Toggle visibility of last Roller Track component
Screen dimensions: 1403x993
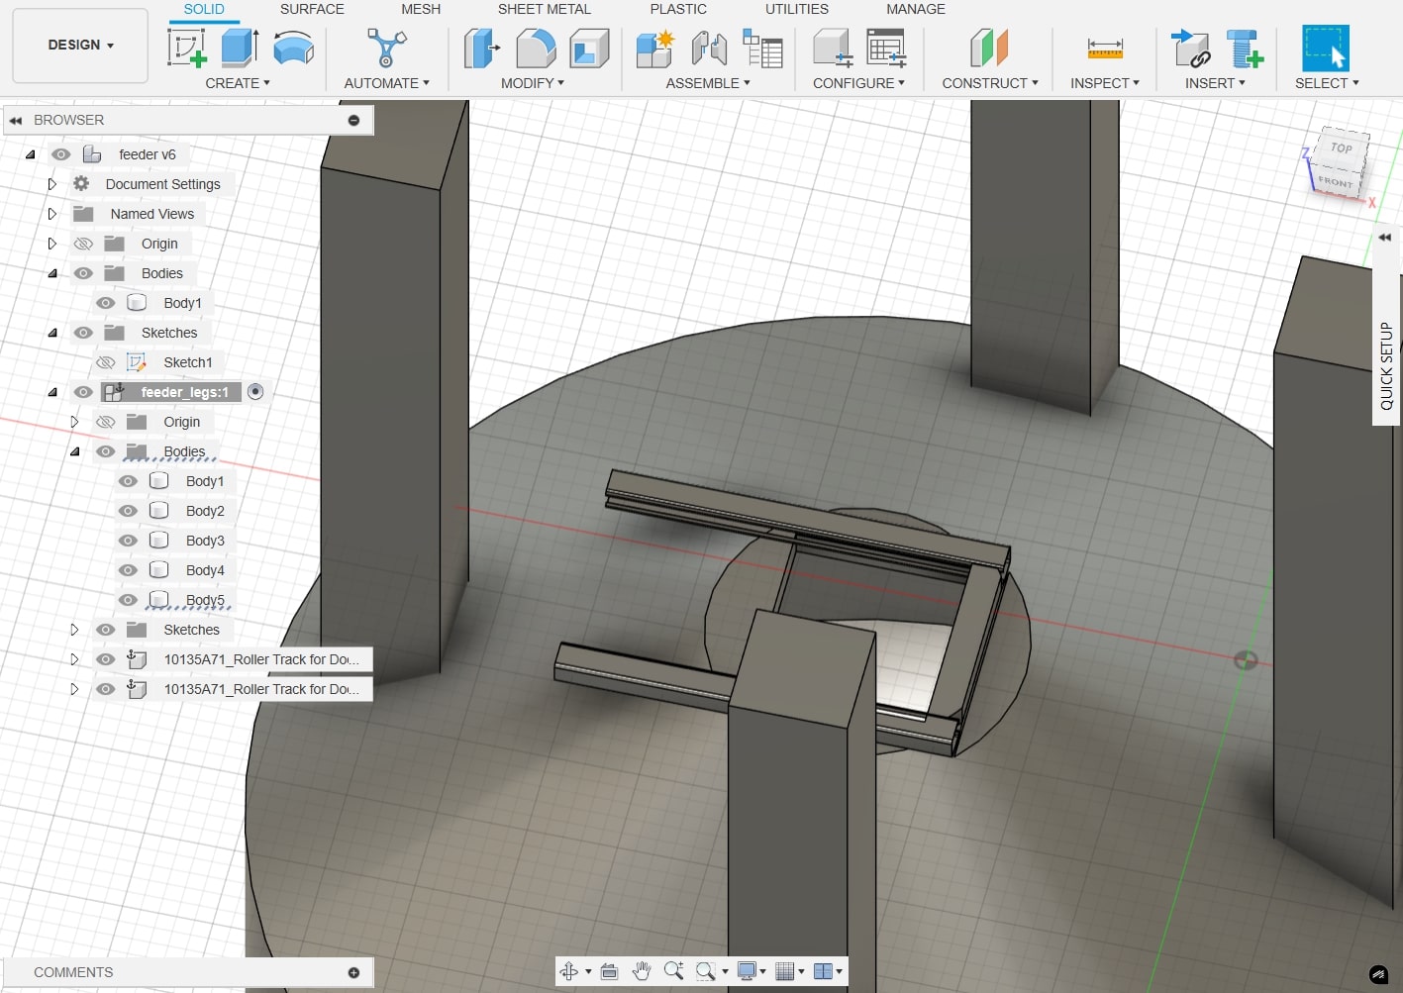(x=106, y=689)
